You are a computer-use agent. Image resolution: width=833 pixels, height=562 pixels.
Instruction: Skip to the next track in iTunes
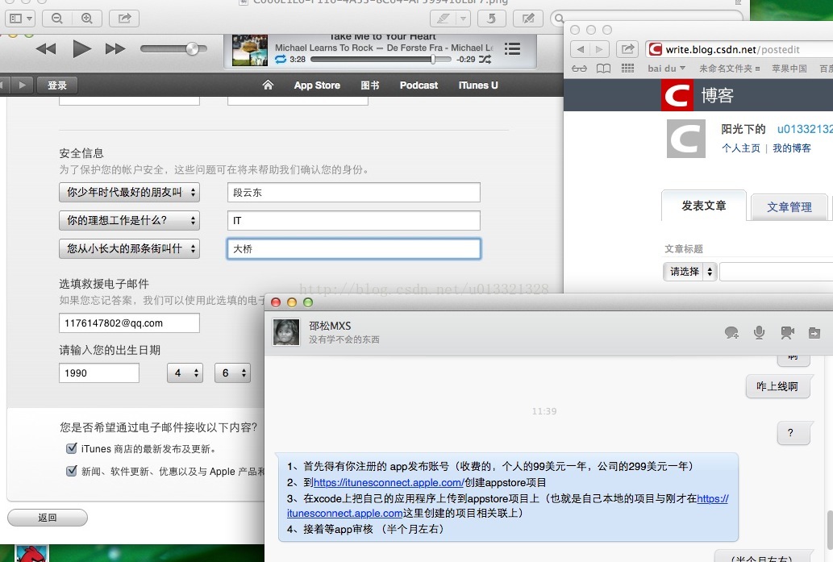click(115, 49)
